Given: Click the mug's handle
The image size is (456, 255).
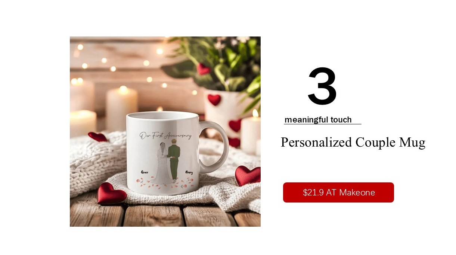Looking at the screenshot, I should tap(216, 146).
